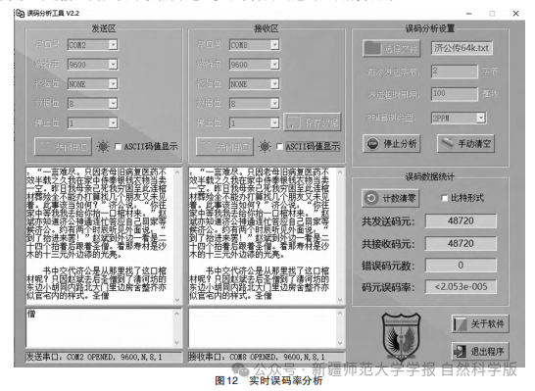Click the 发送串口: COM2 OPENED status text

click(x=94, y=357)
